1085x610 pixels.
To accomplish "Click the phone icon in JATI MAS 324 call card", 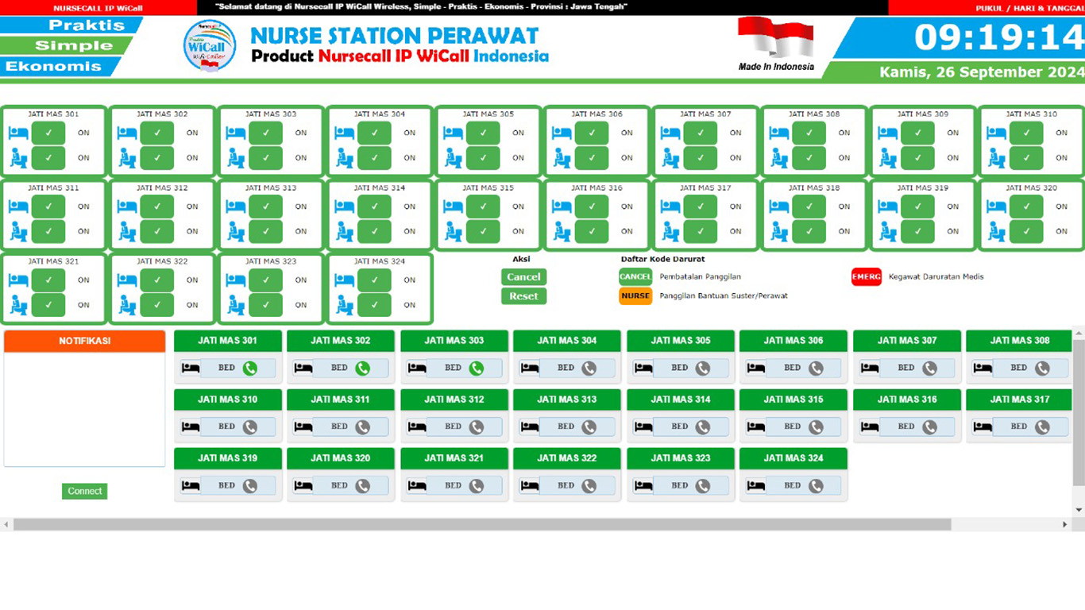I will [x=816, y=486].
